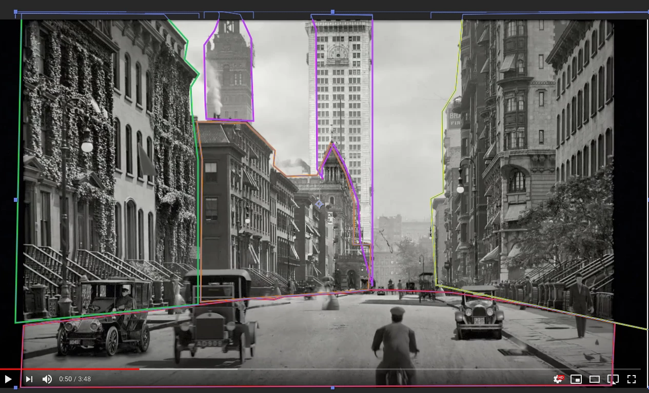Viewport: 649px width, 393px height.
Task: Select top-center blue selection handle
Action: click(332, 12)
